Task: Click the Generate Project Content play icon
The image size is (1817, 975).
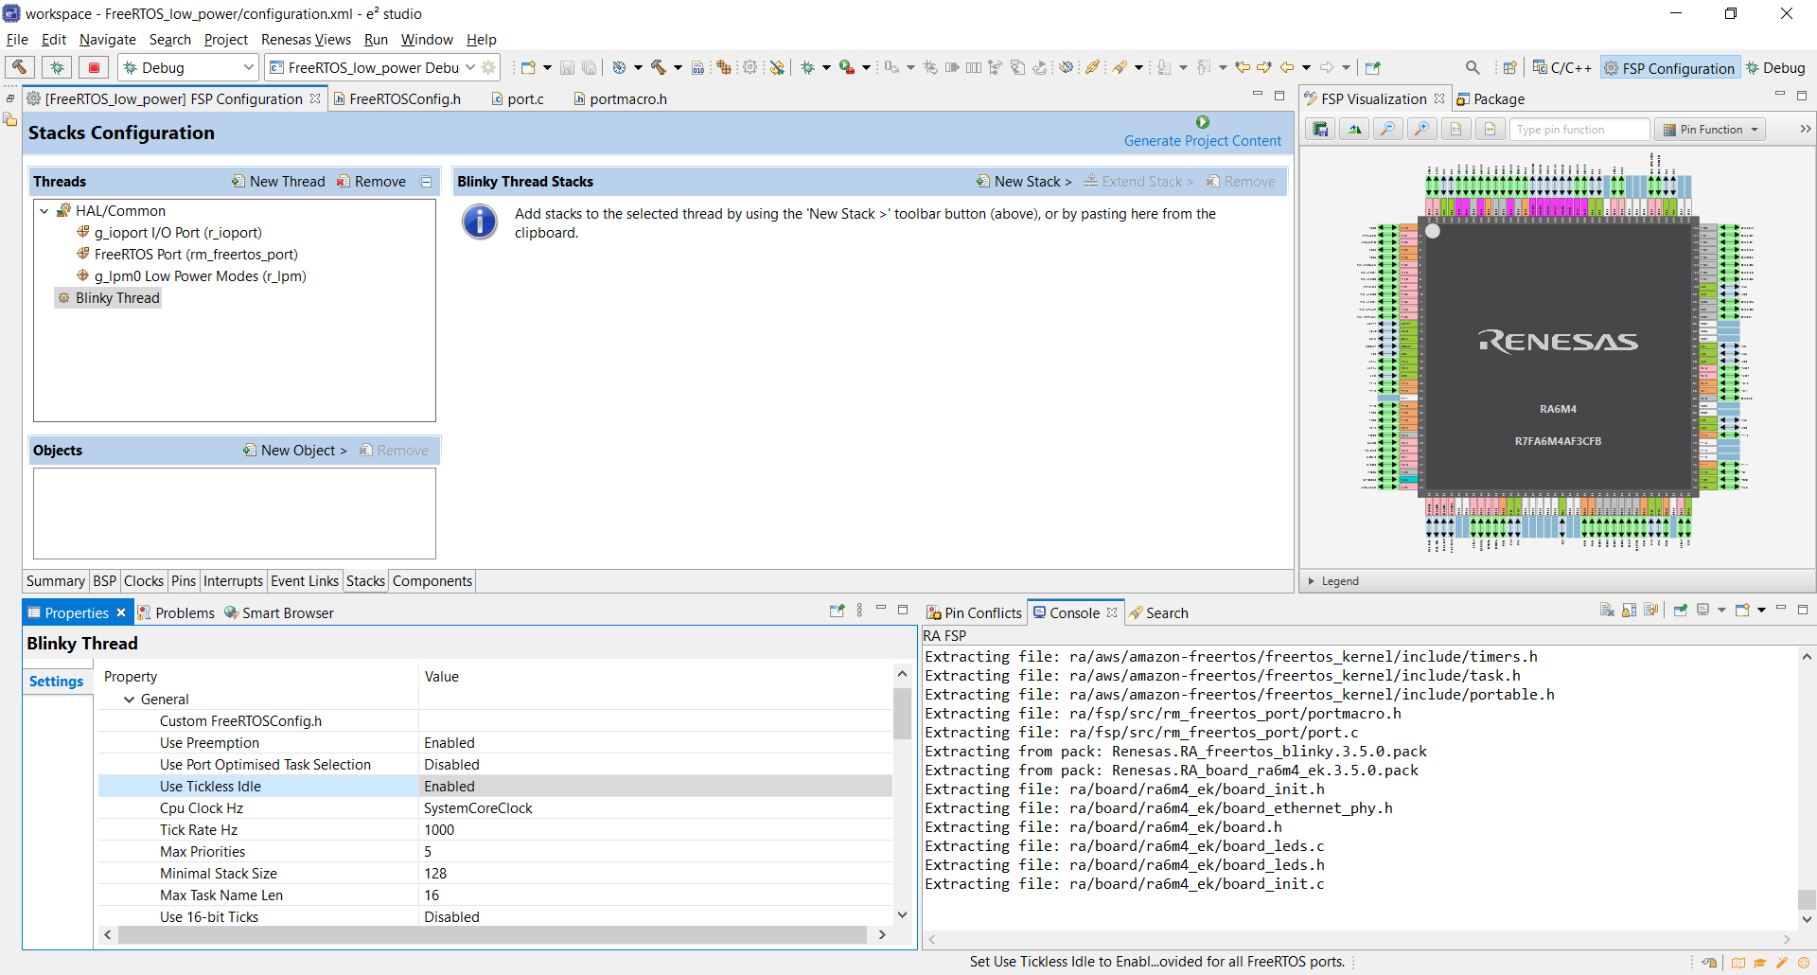Action: (x=1203, y=122)
